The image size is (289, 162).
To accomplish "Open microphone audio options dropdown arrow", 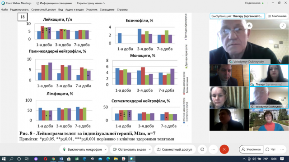I will (106, 149).
